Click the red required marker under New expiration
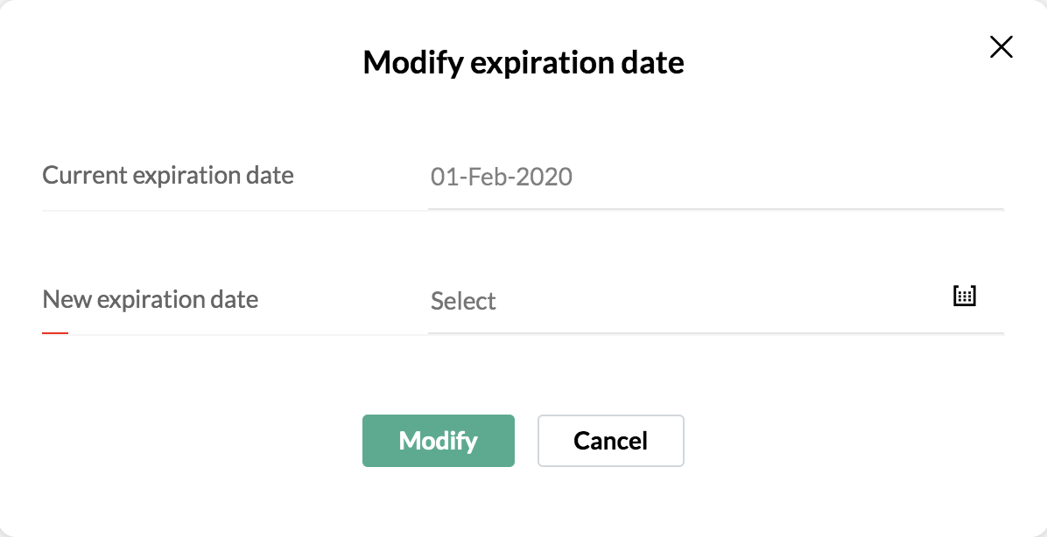This screenshot has width=1047, height=537. pyautogui.click(x=55, y=332)
